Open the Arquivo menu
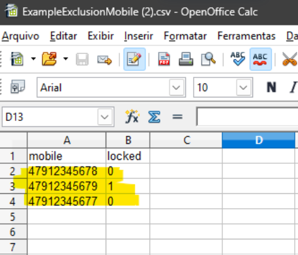Screen dimensions: 298x255 click(x=20, y=36)
